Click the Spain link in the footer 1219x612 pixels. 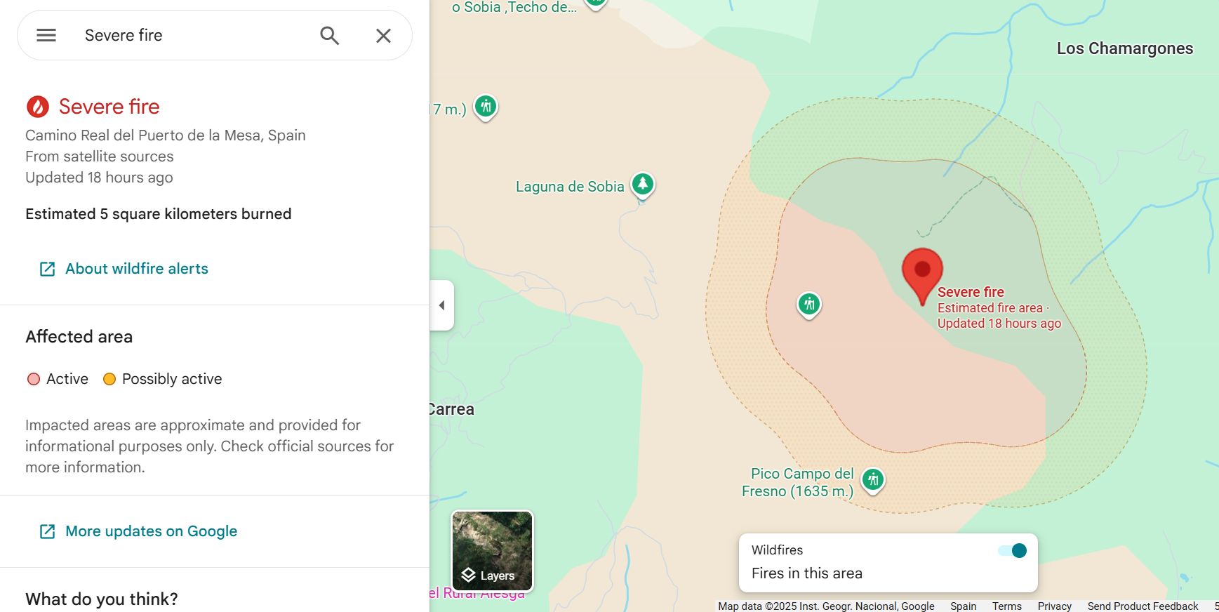tap(963, 606)
